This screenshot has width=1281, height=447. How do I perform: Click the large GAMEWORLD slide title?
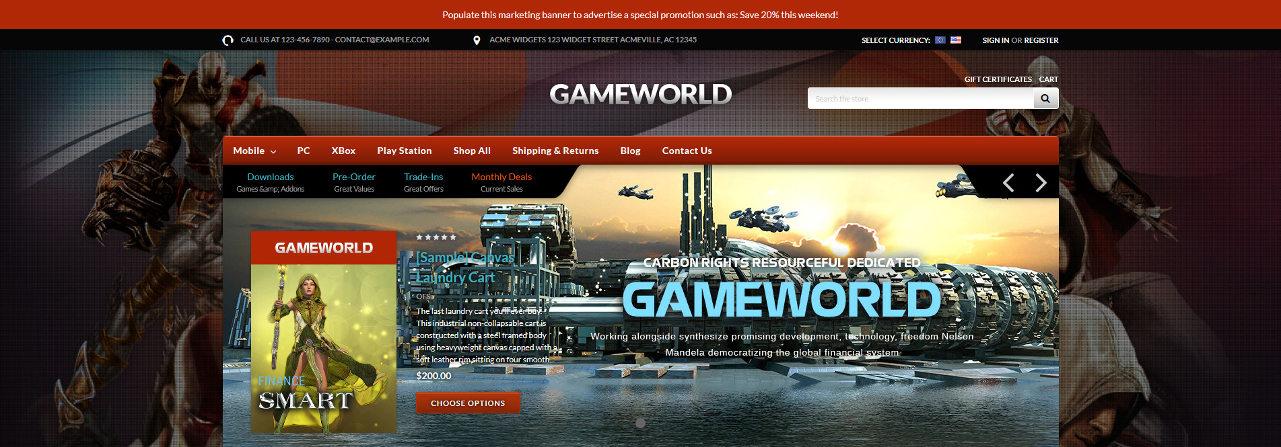782,300
